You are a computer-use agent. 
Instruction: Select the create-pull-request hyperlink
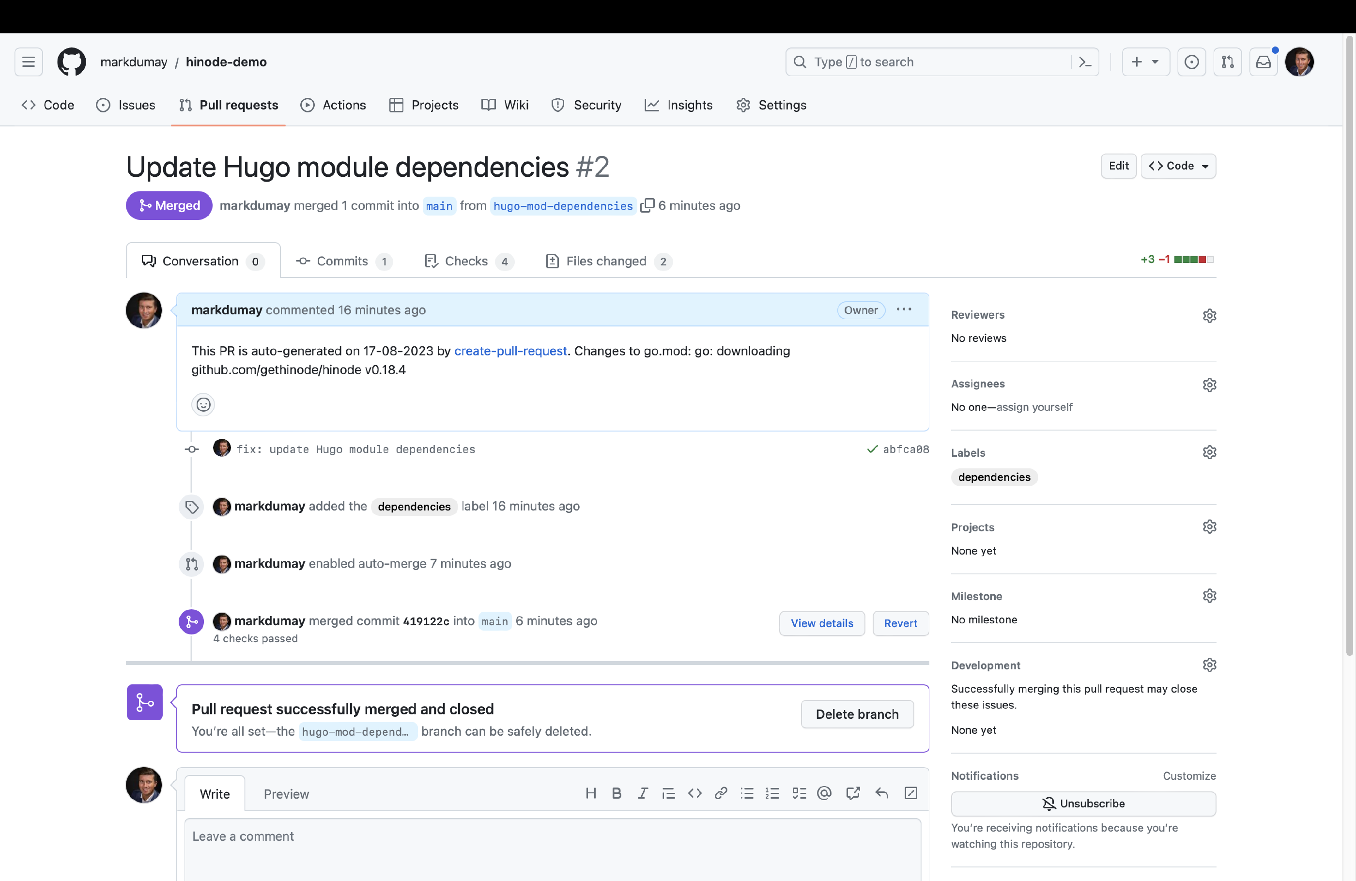tap(510, 350)
